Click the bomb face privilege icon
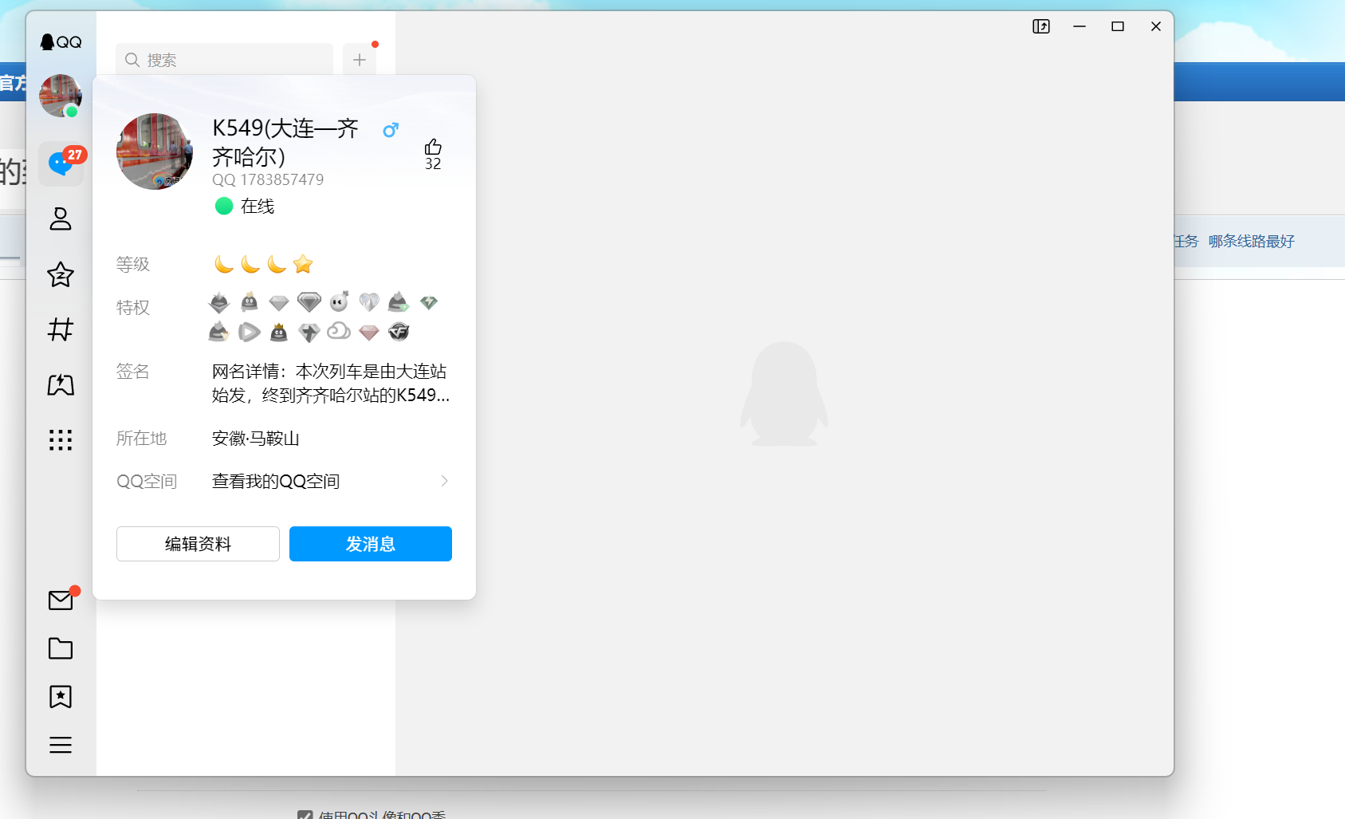 pos(339,301)
